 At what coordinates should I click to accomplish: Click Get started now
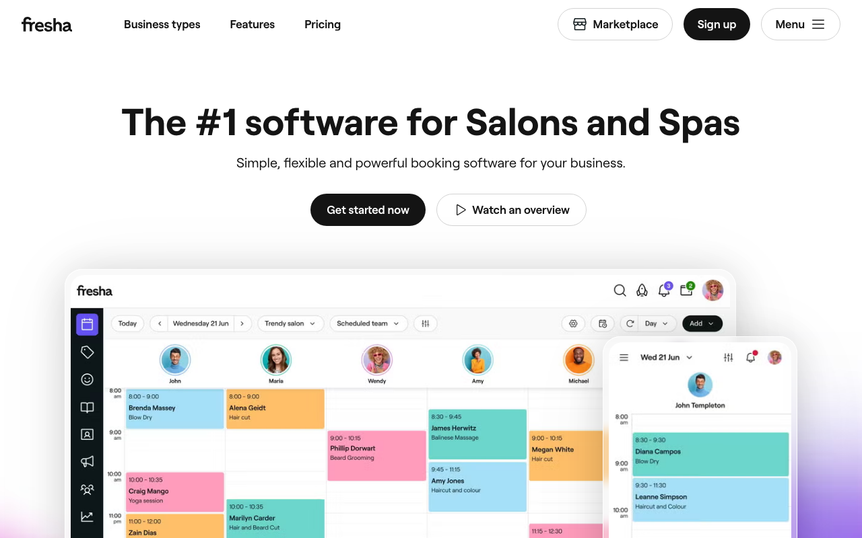[x=368, y=210]
